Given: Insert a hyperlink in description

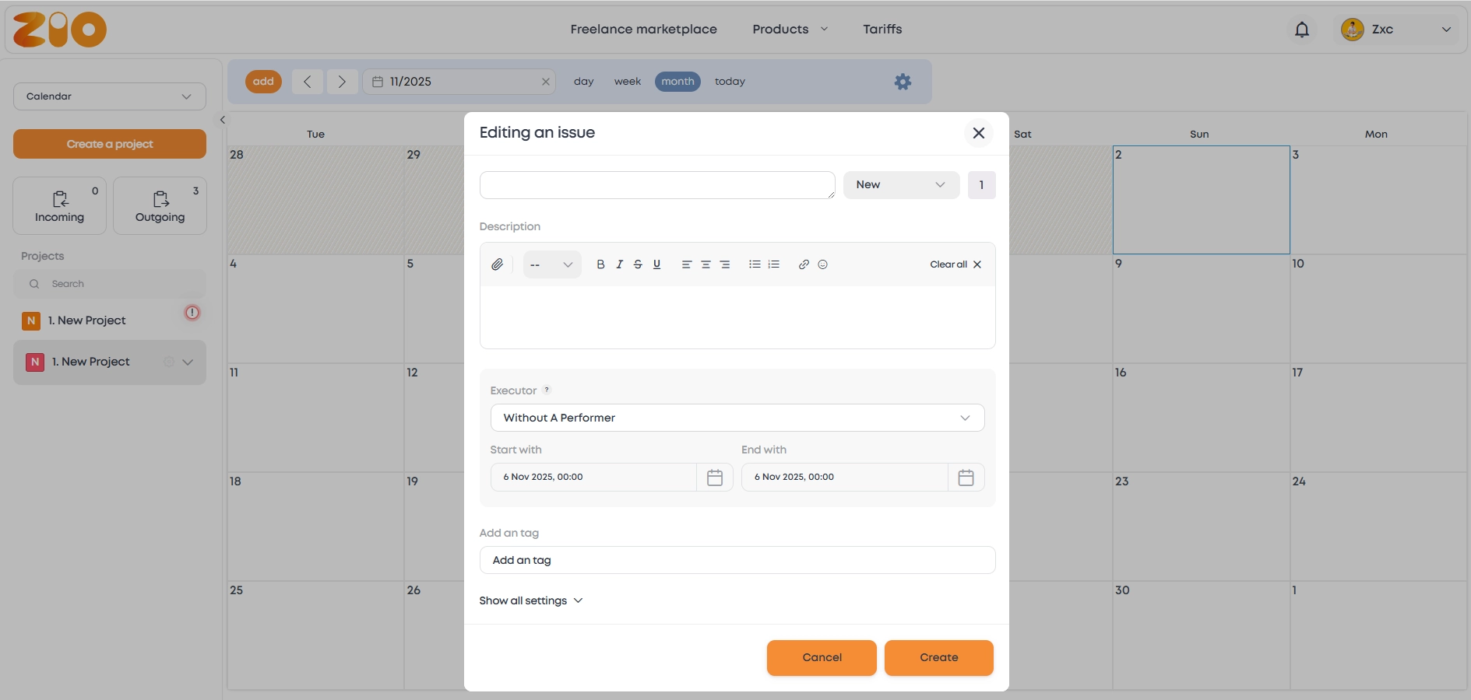Looking at the screenshot, I should 804,264.
